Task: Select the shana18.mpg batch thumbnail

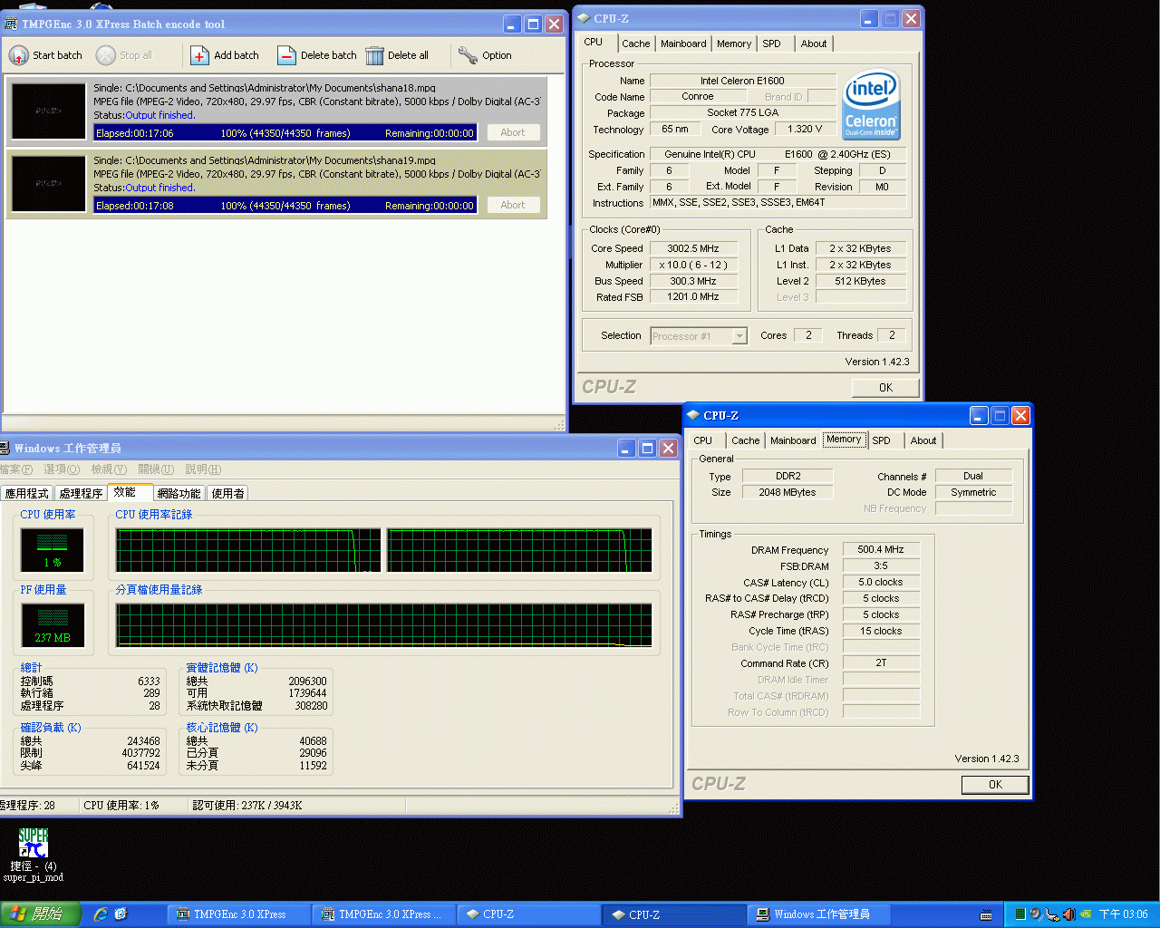Action: [x=49, y=111]
